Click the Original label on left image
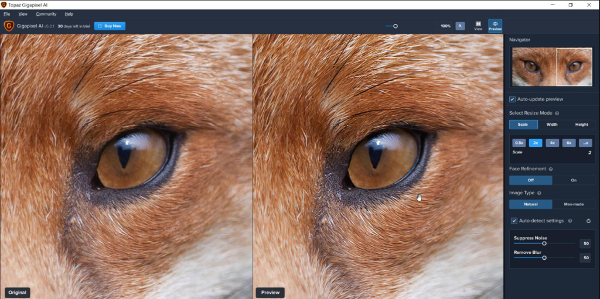Viewport: 600px width, 299px height. tap(17, 293)
